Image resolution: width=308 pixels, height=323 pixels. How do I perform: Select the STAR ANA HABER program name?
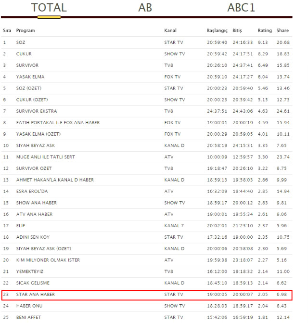tap(36, 295)
